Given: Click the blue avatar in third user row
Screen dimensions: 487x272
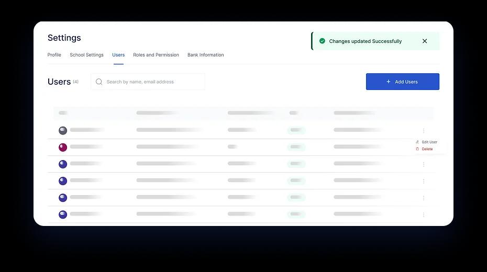Looking at the screenshot, I should click(63, 164).
